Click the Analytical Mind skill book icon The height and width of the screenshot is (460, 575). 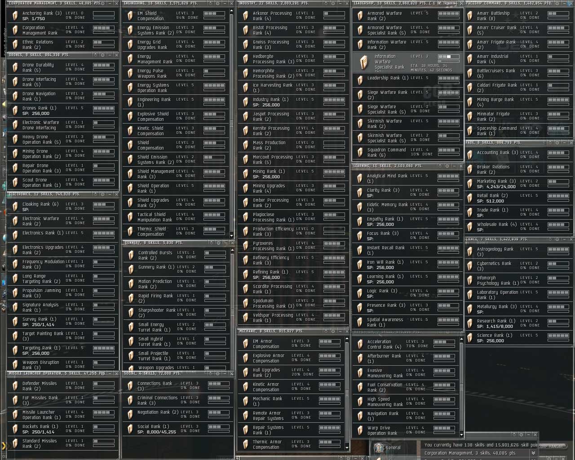(x=359, y=179)
